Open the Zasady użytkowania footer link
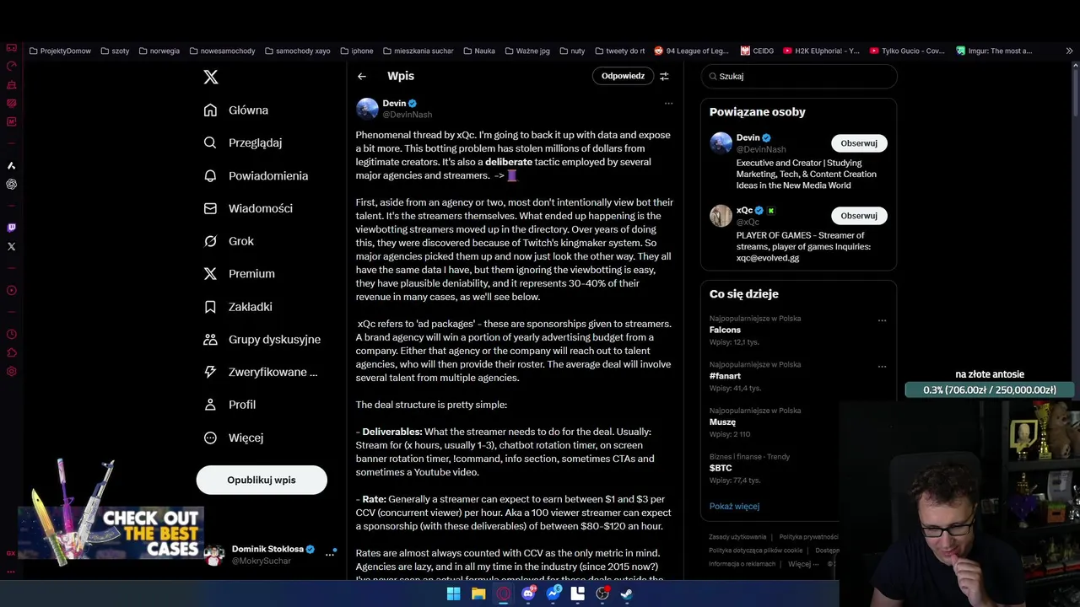The width and height of the screenshot is (1080, 607). click(x=737, y=537)
